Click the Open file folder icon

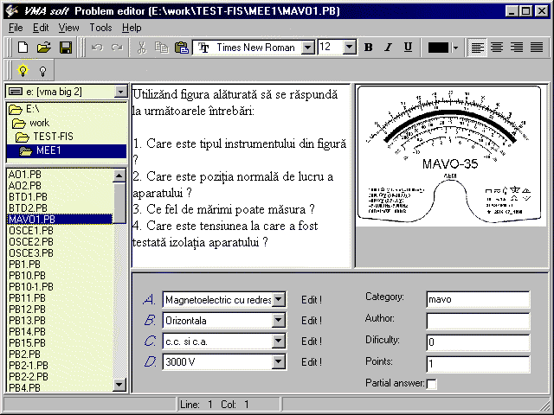(44, 48)
